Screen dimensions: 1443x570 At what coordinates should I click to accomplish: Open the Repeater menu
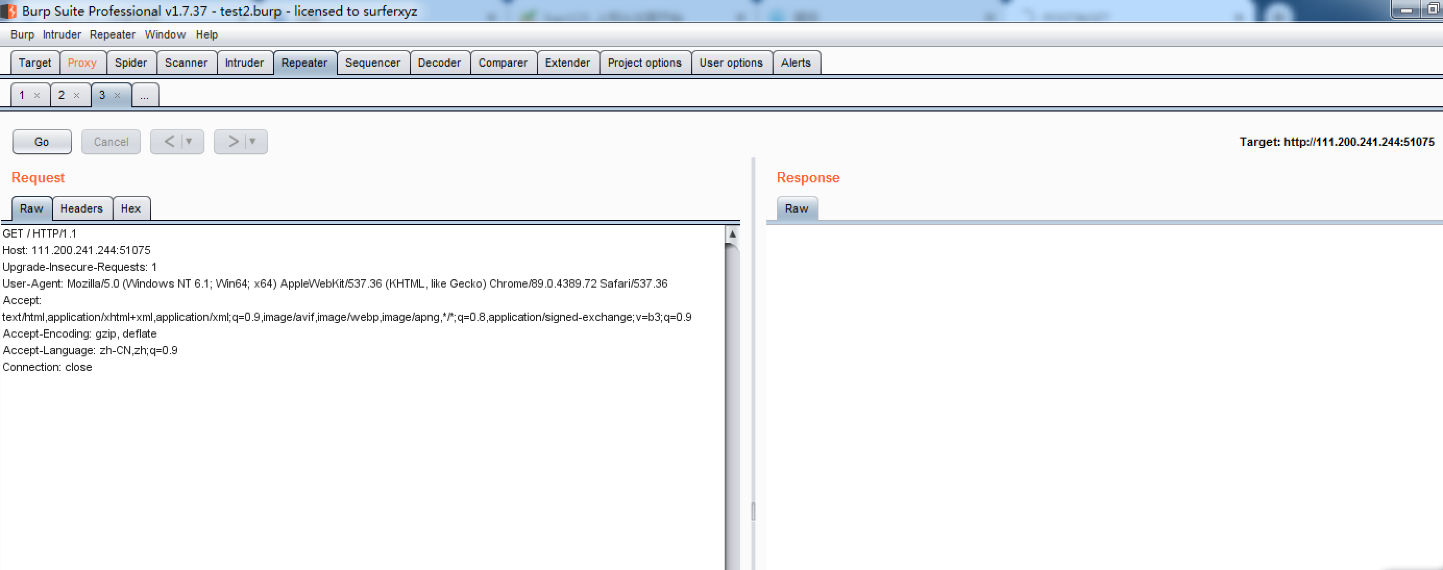[112, 34]
